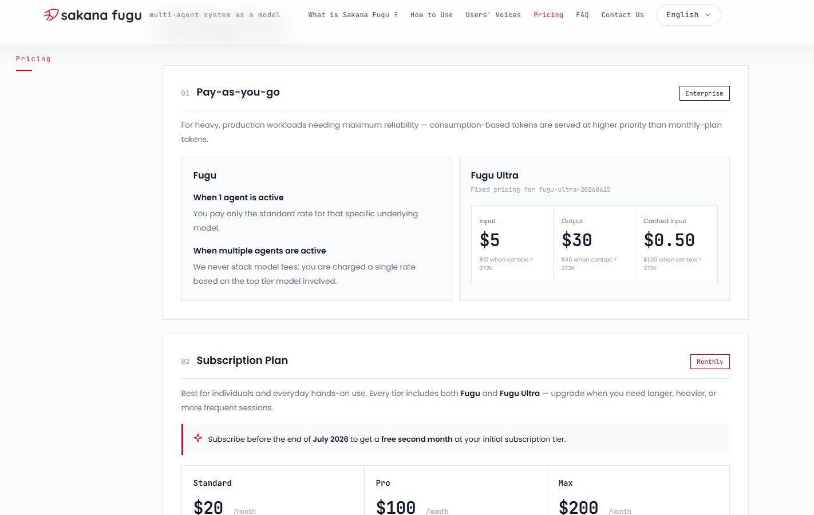The height and width of the screenshot is (515, 814).
Task: Click the $200 monthly price
Action: (x=578, y=507)
